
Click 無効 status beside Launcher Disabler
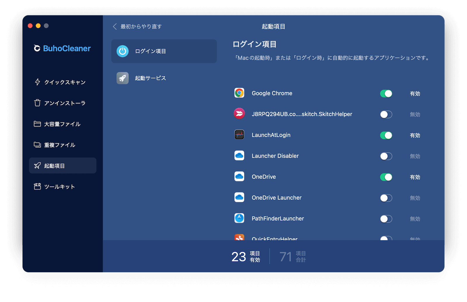pos(415,156)
